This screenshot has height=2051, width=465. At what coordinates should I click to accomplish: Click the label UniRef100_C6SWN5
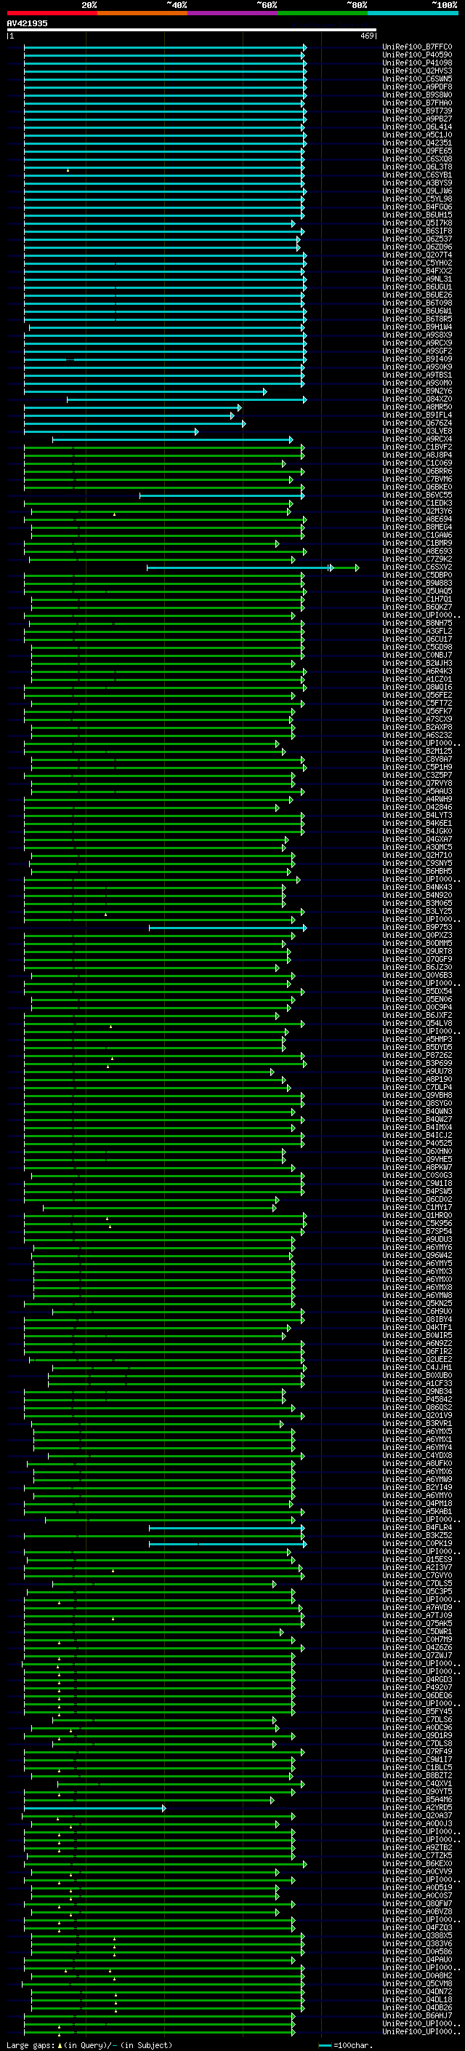(417, 79)
